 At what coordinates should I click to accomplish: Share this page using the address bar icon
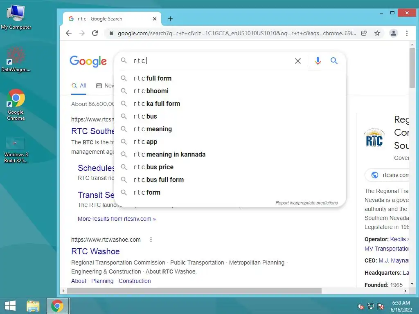tap(364, 33)
